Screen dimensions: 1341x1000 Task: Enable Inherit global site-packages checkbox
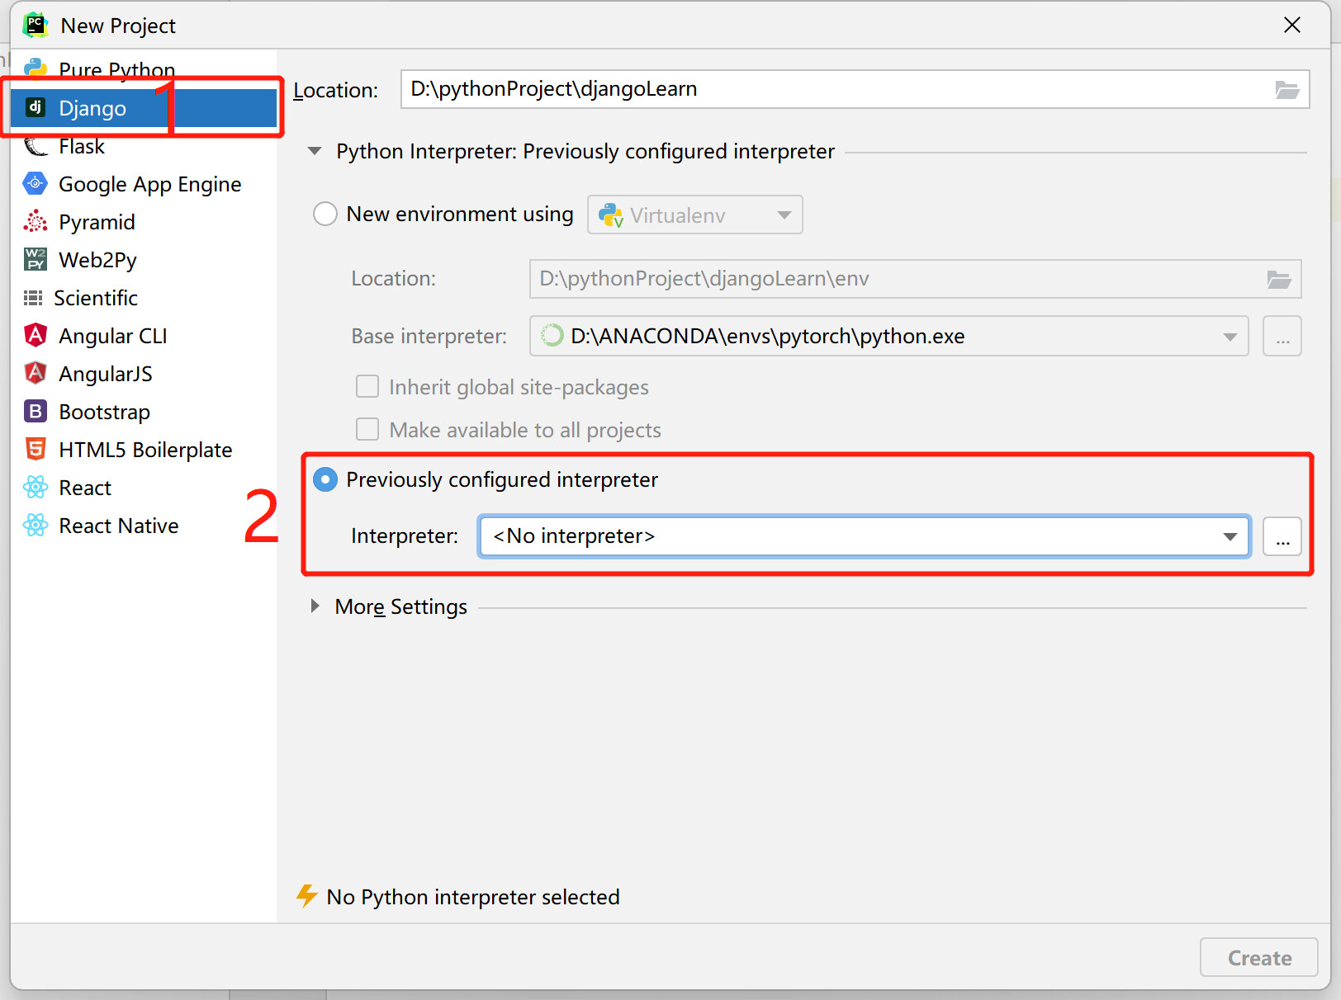pyautogui.click(x=367, y=386)
